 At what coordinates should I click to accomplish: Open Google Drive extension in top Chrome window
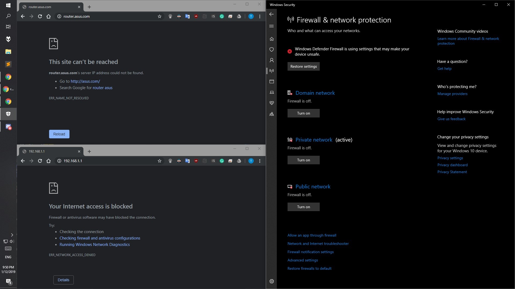(239, 16)
